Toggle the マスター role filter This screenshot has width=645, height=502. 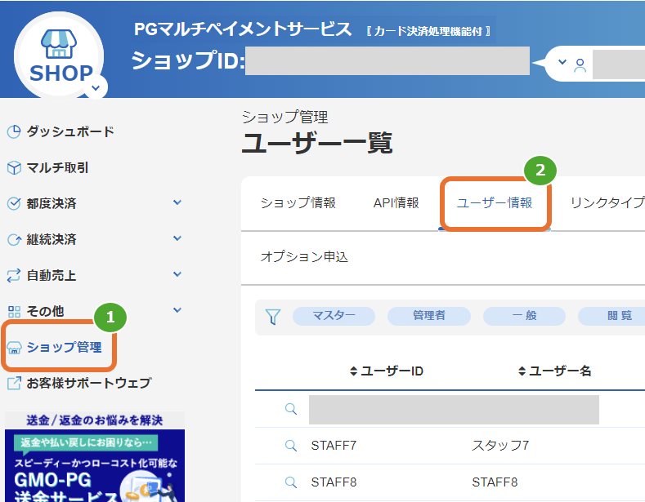point(334,316)
